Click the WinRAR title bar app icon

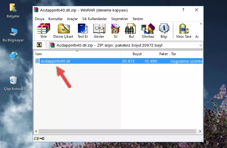pyautogui.click(x=36, y=10)
